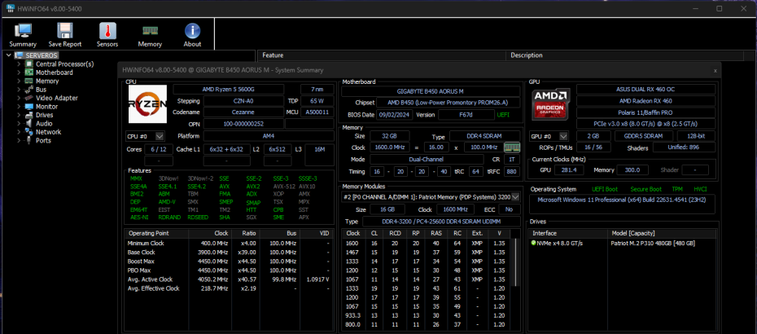Click the Save Report floppy icon
The height and width of the screenshot is (334, 757).
pos(65,33)
